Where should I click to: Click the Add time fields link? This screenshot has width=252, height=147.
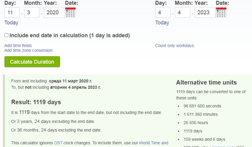(x=18, y=45)
